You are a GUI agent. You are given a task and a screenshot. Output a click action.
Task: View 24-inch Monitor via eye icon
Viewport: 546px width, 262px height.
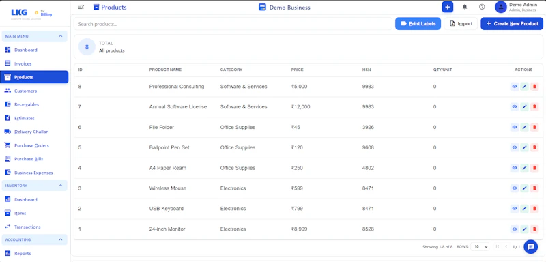[515, 229]
